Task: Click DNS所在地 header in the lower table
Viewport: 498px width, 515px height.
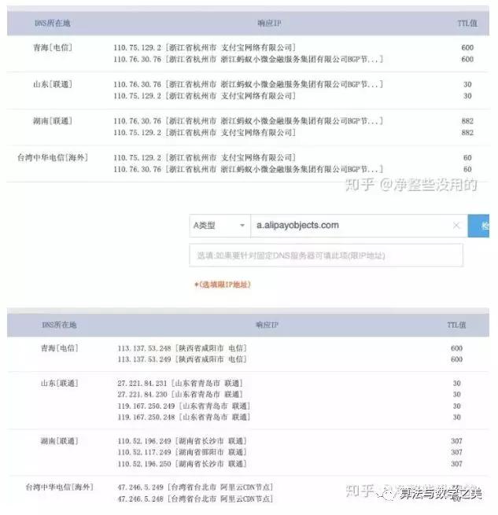Action: (x=59, y=325)
